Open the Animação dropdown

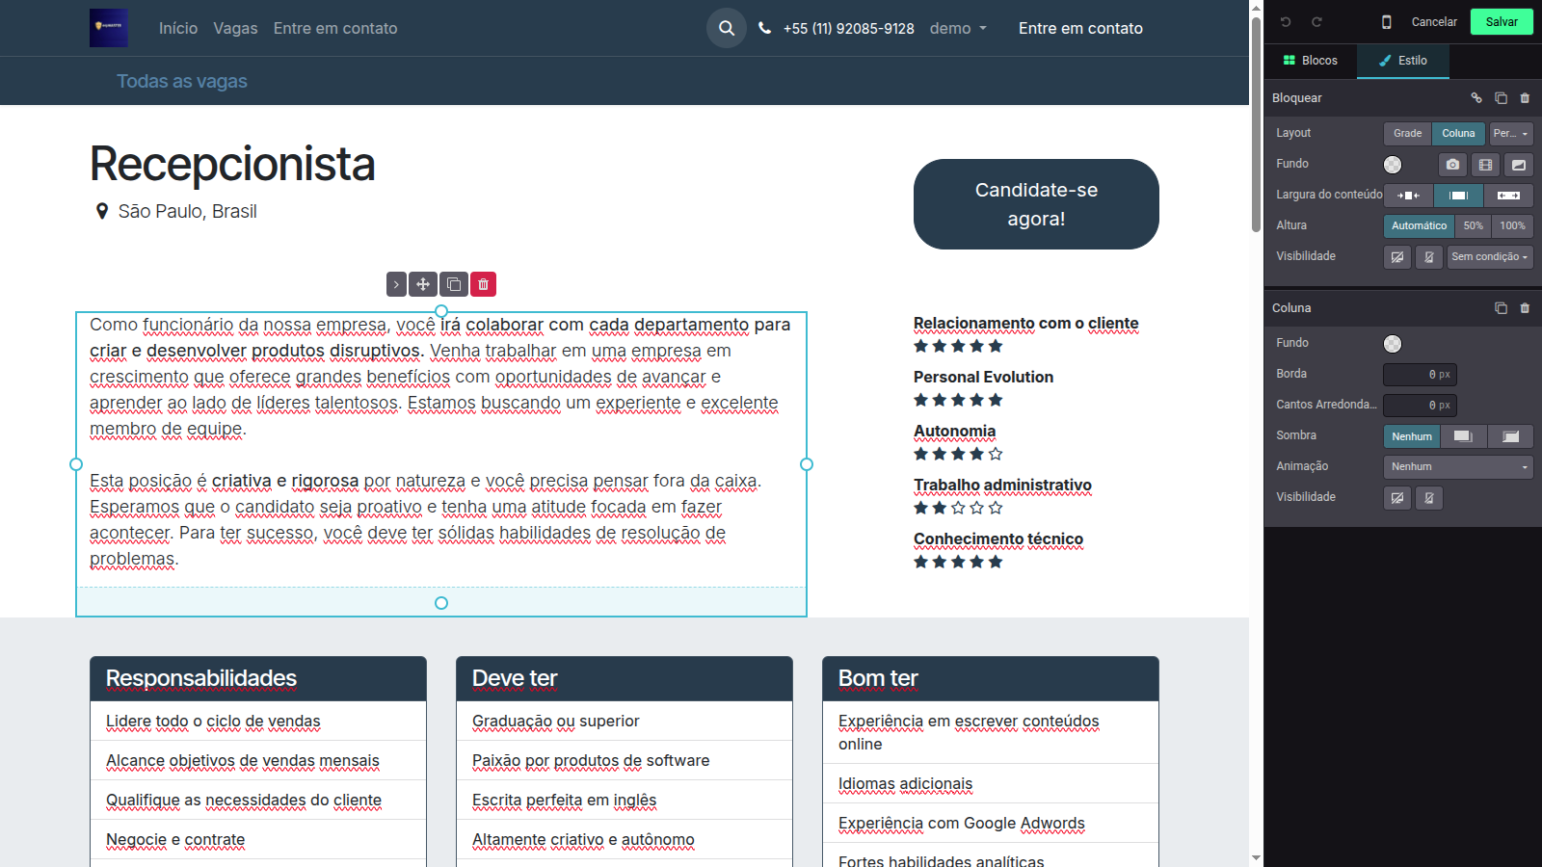1457,467
